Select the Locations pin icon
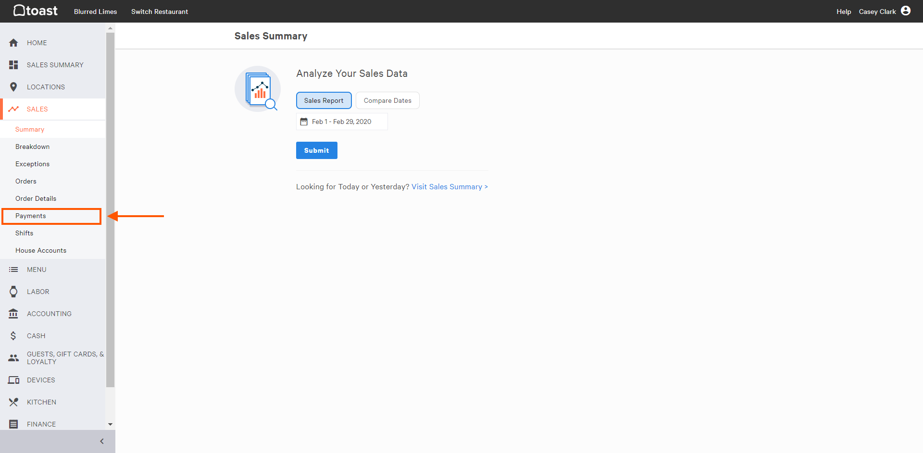 (x=13, y=87)
